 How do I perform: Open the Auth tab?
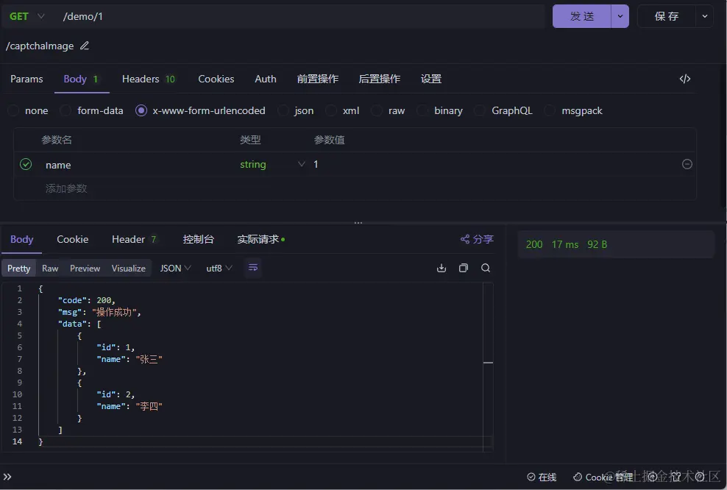[x=266, y=79]
